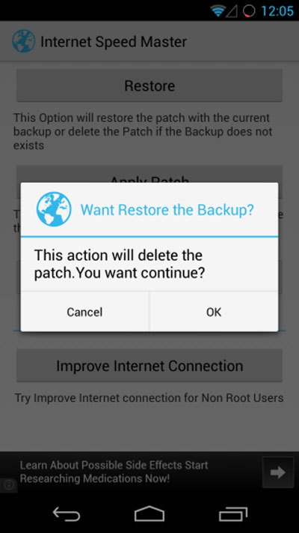Cancel the restore backup dialog

pos(84,312)
